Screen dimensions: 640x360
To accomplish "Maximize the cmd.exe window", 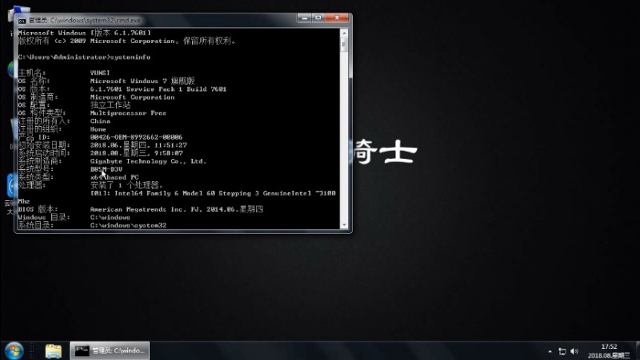I will point(318,18).
